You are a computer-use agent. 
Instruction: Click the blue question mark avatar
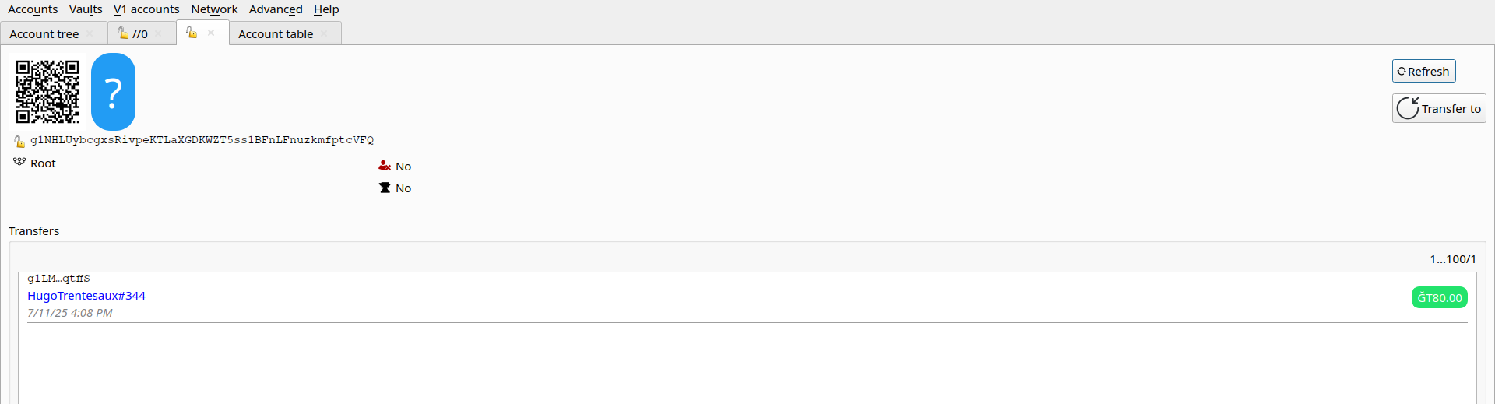tap(113, 92)
